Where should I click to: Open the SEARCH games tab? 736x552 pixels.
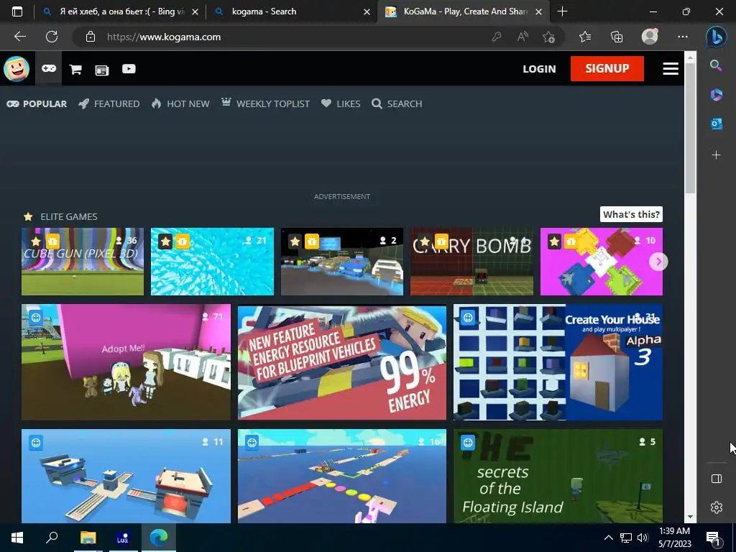tap(397, 103)
